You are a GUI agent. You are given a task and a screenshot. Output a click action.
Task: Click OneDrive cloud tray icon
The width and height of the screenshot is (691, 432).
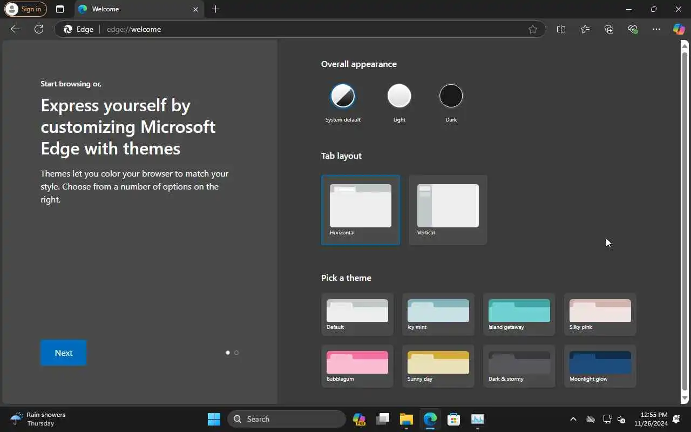tap(591, 419)
